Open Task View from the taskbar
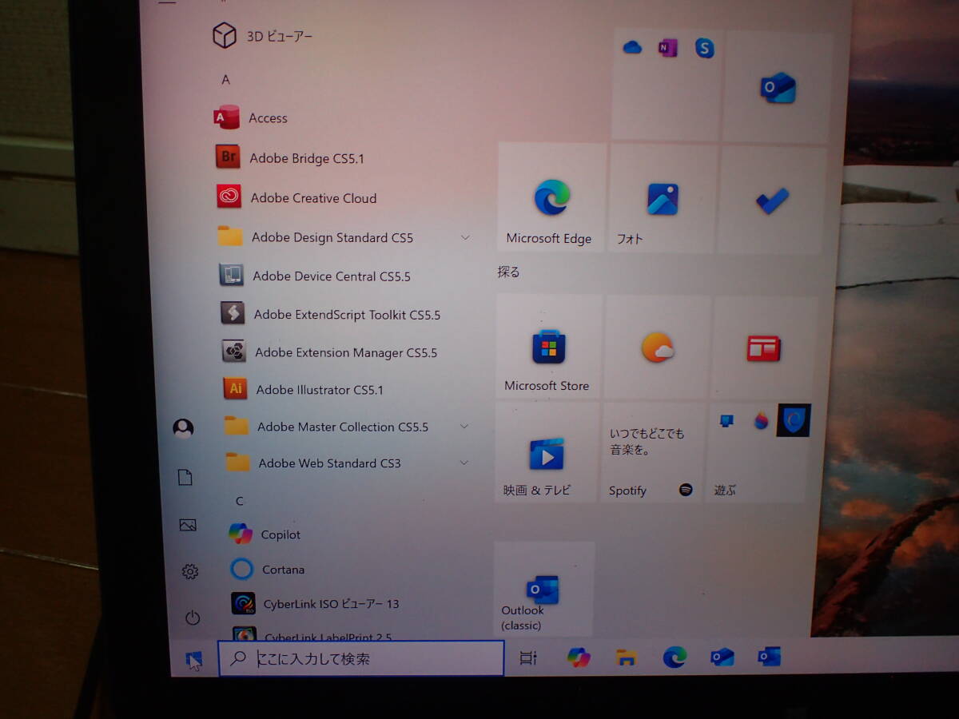The width and height of the screenshot is (959, 719). 528,658
